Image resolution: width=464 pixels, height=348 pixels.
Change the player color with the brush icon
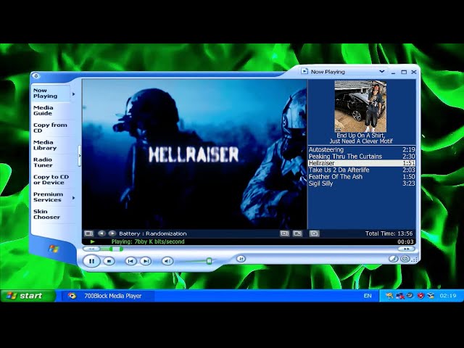393,259
